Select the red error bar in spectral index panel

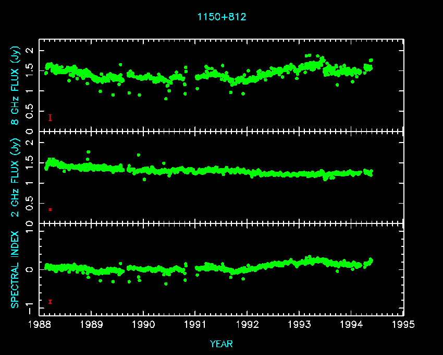50,301
